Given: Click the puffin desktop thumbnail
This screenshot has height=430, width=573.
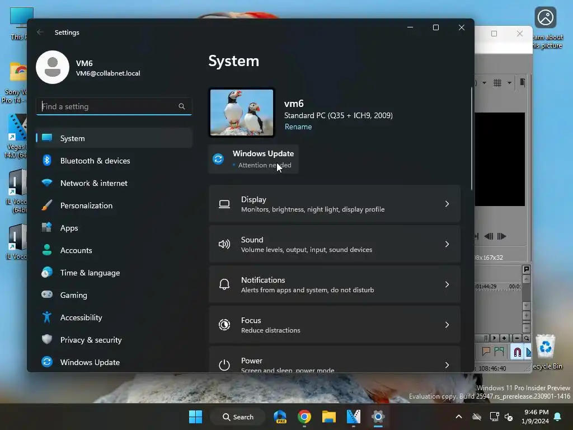Looking at the screenshot, I should [x=242, y=113].
